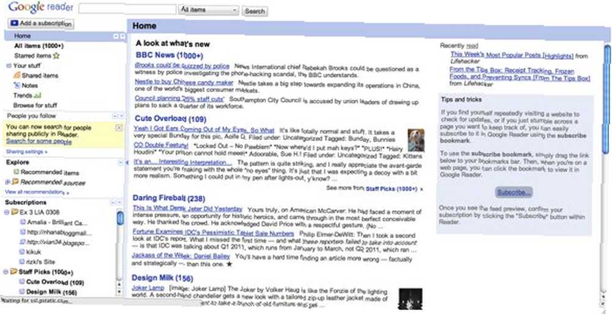Collapse the Your stuff section
Image resolution: width=612 pixels, height=315 pixels.
(x=9, y=66)
